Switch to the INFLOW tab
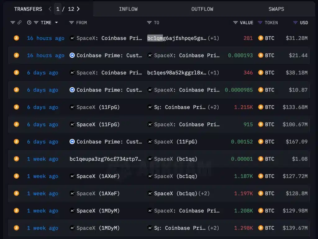 point(128,9)
